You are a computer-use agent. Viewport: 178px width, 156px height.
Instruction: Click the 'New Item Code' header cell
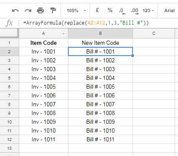(100, 43)
